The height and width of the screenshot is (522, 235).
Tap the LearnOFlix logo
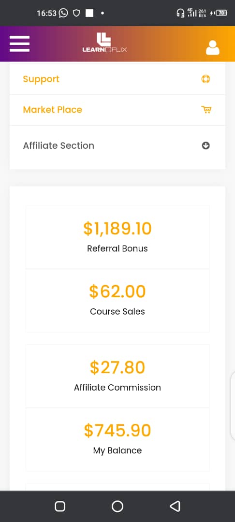click(x=104, y=43)
